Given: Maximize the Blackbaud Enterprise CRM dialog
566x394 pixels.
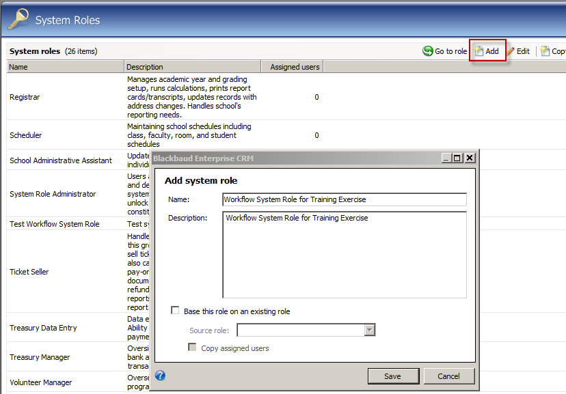Looking at the screenshot, I should [457, 158].
